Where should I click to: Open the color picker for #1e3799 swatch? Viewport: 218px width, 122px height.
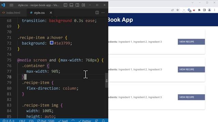coord(51,43)
